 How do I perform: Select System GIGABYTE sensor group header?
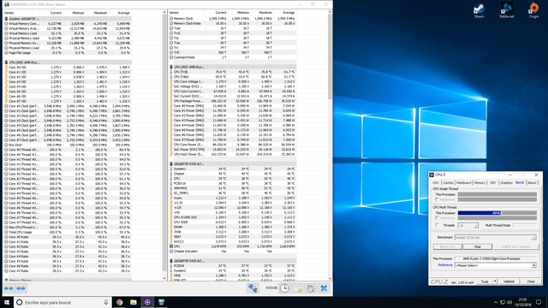pos(68,19)
